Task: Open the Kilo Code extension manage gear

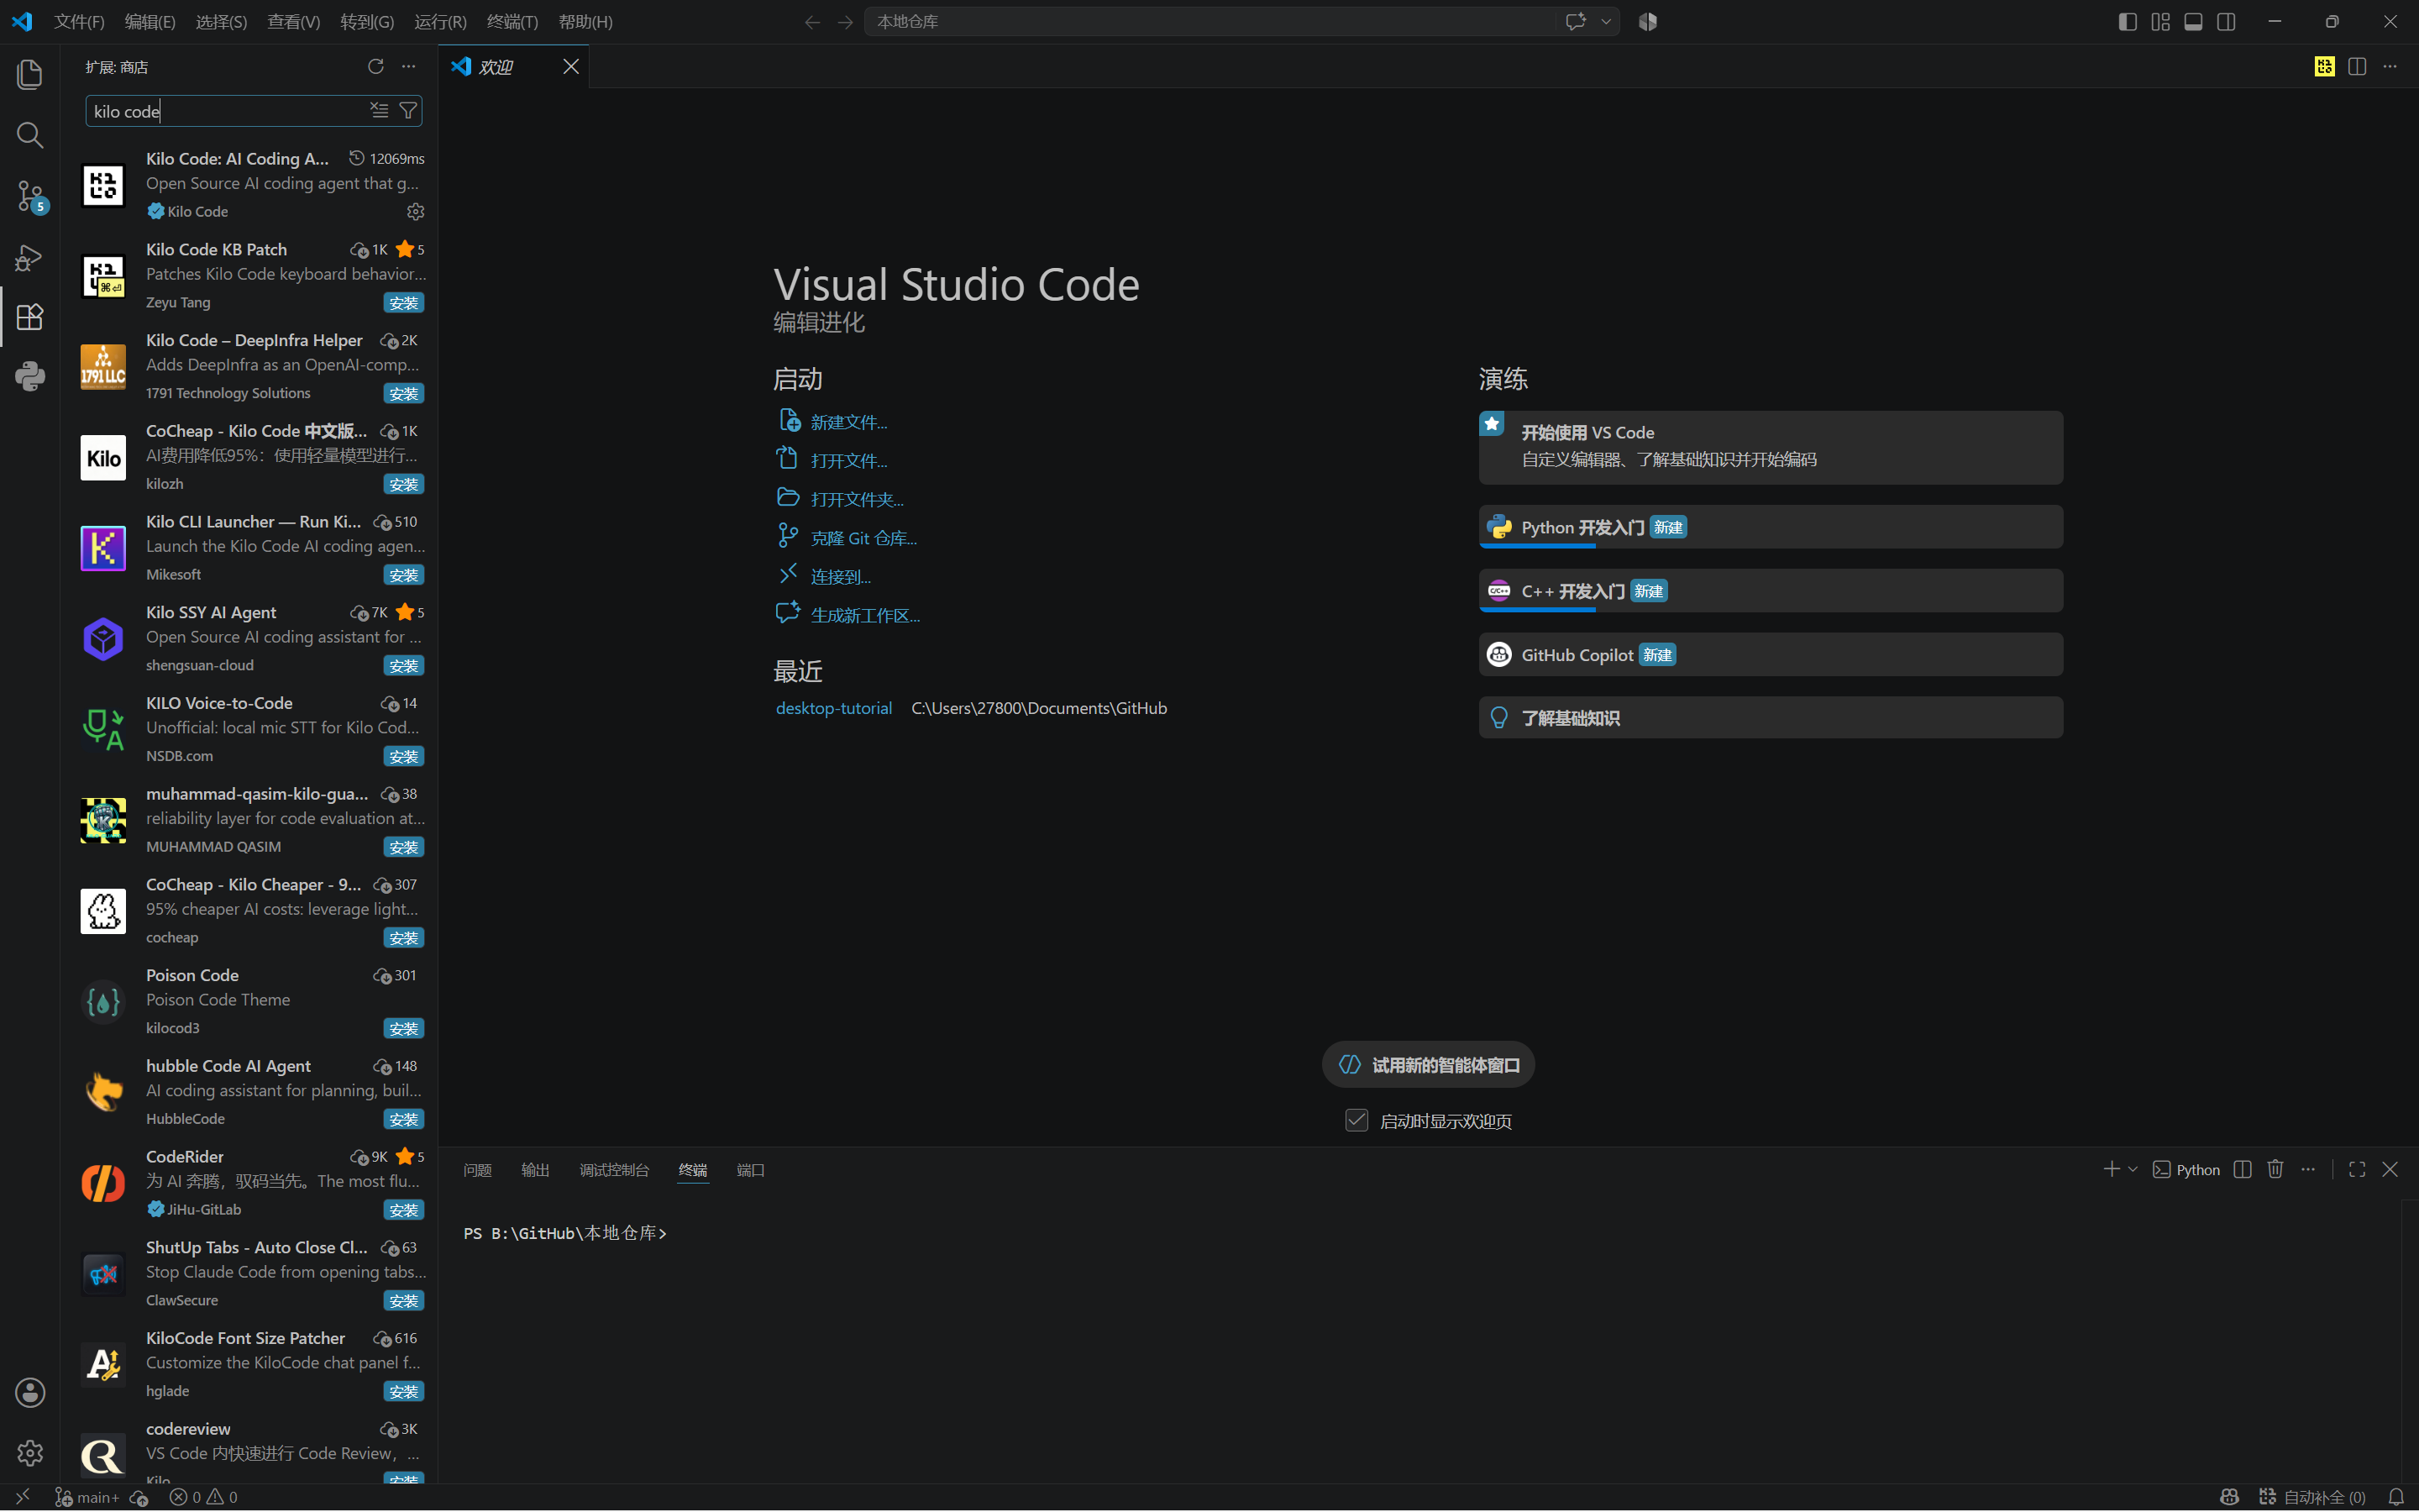Action: 416,211
